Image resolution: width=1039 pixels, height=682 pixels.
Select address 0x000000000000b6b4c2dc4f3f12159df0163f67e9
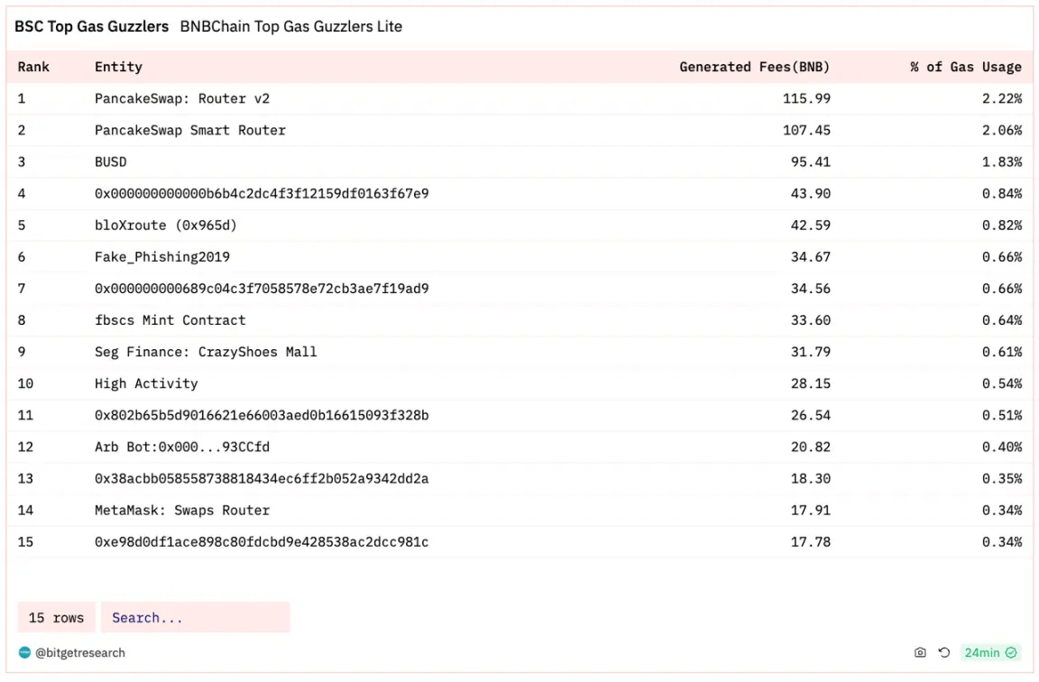[262, 194]
